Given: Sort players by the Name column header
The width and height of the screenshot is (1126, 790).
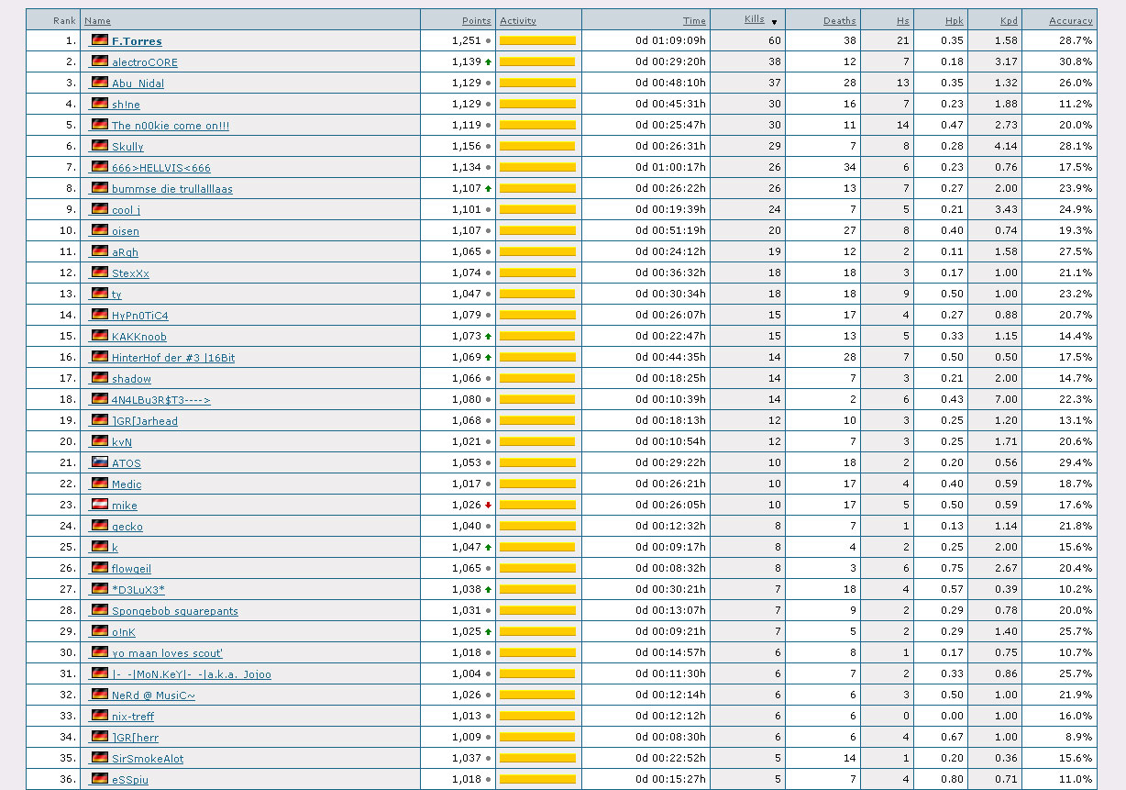Looking at the screenshot, I should click(x=97, y=20).
